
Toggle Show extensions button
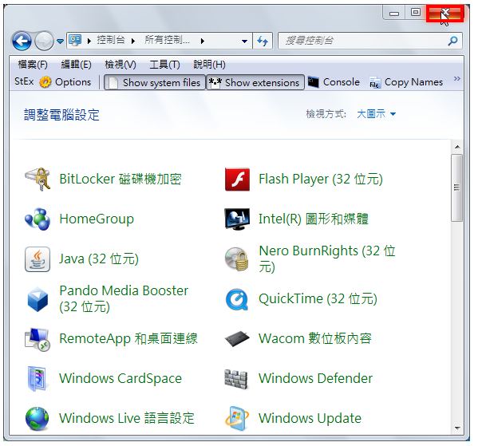tap(255, 82)
